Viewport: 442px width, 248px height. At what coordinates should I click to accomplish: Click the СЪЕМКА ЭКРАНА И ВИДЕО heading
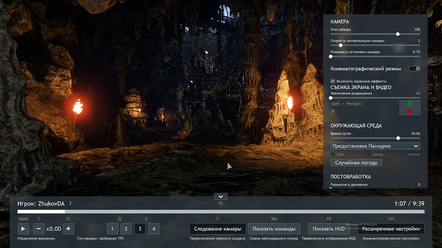pyautogui.click(x=361, y=87)
